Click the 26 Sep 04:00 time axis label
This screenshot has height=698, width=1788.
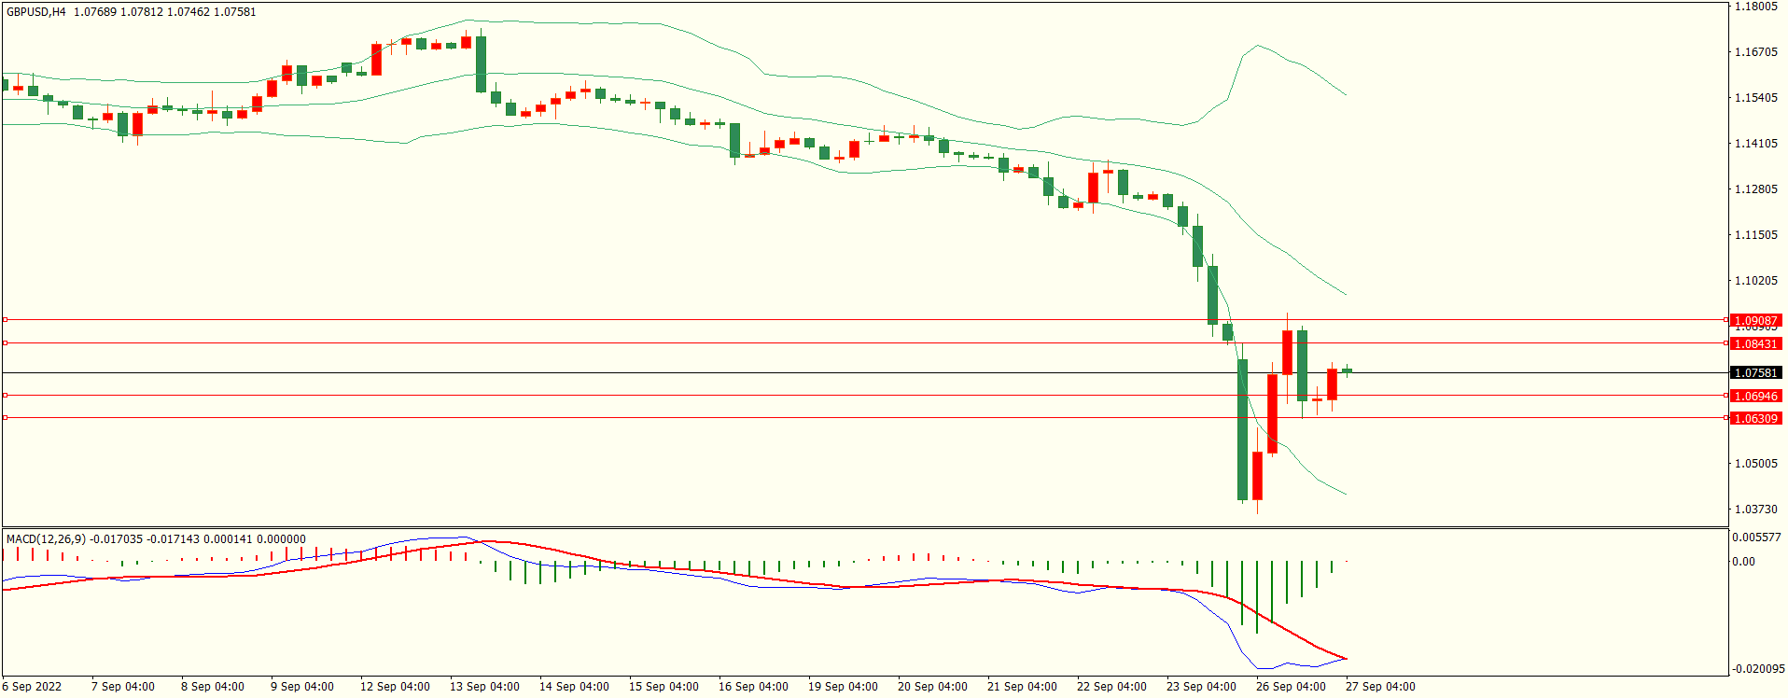click(x=1291, y=686)
